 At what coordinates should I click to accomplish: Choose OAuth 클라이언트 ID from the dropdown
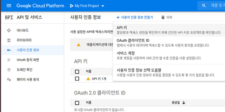169,43
